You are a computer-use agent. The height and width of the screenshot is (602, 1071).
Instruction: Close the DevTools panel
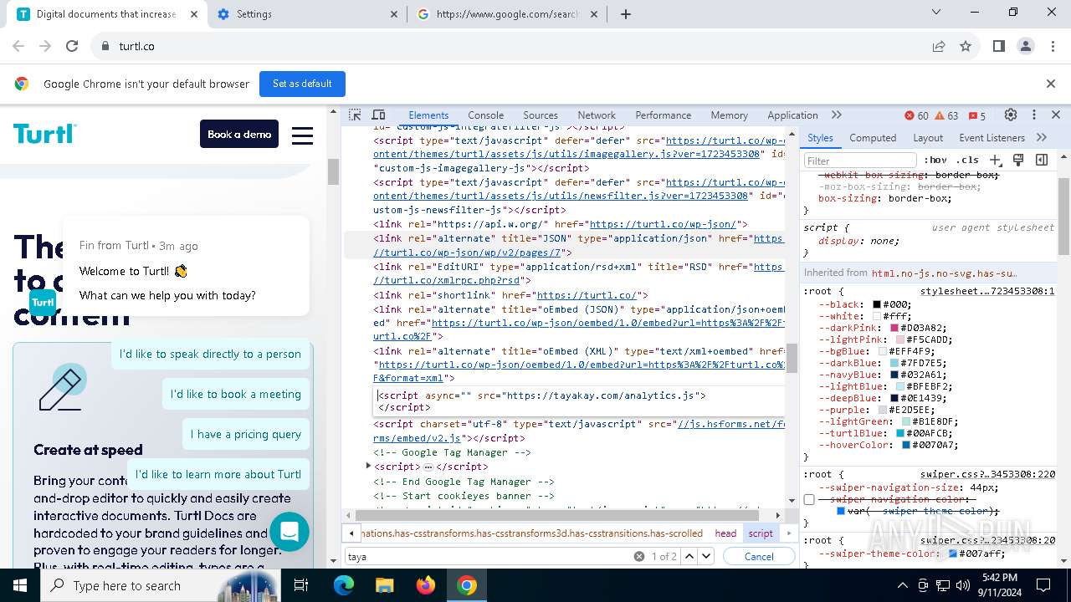[x=1056, y=115]
